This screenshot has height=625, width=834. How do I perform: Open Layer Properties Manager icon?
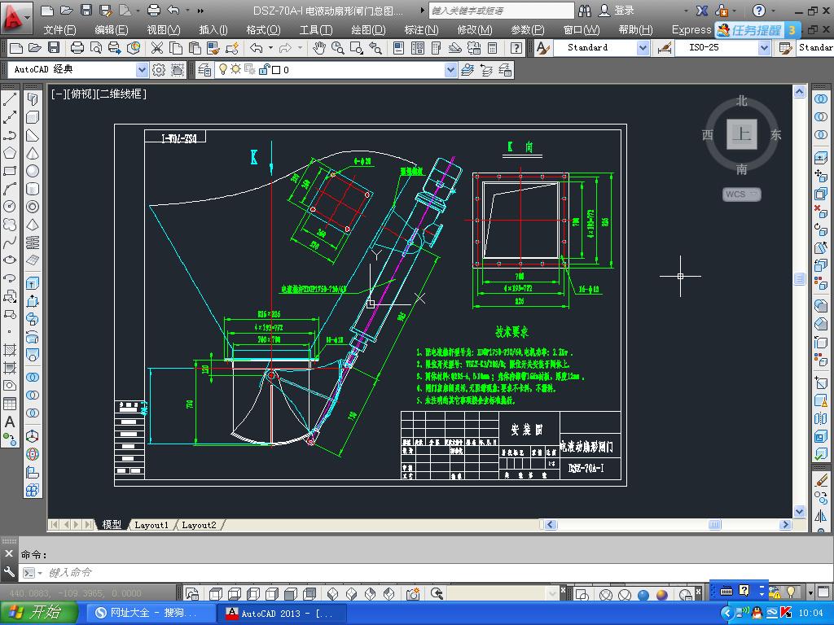pos(204,70)
